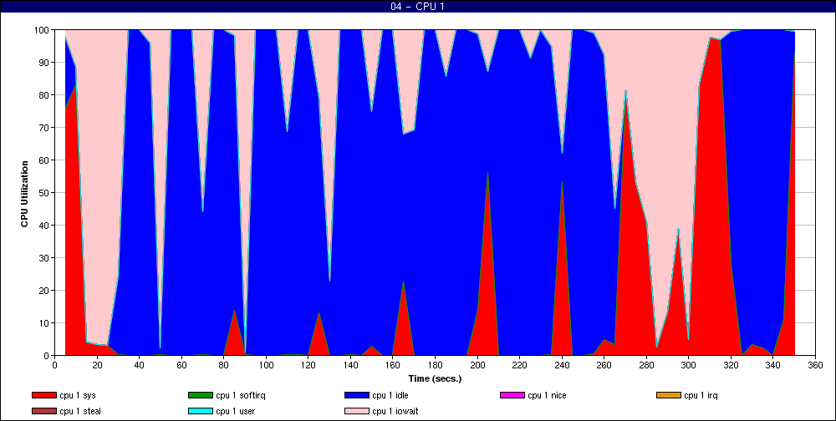The width and height of the screenshot is (836, 421).
Task: Select the 'cpu 1 user' legend label
Action: (x=237, y=412)
